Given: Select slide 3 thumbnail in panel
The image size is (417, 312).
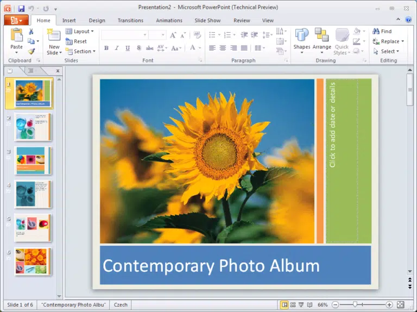Looking at the screenshot, I should pyautogui.click(x=33, y=160).
